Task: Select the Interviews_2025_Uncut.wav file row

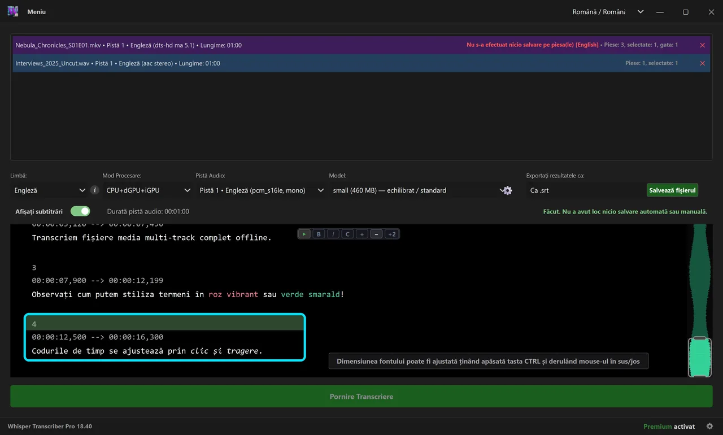Action: click(x=361, y=63)
